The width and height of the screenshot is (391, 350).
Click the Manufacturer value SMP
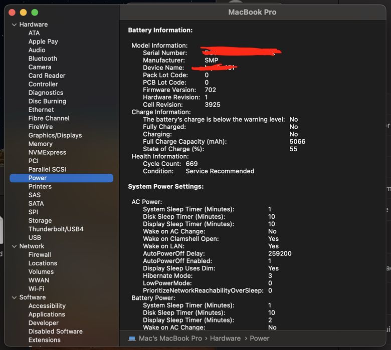pos(212,60)
